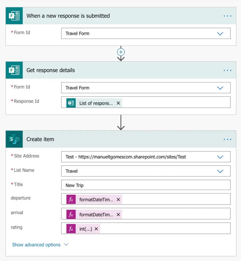Expand Show advanced options
Screen dimensions: 241x261
(x=40, y=245)
